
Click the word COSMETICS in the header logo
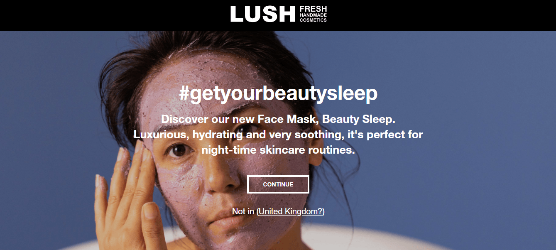(313, 20)
